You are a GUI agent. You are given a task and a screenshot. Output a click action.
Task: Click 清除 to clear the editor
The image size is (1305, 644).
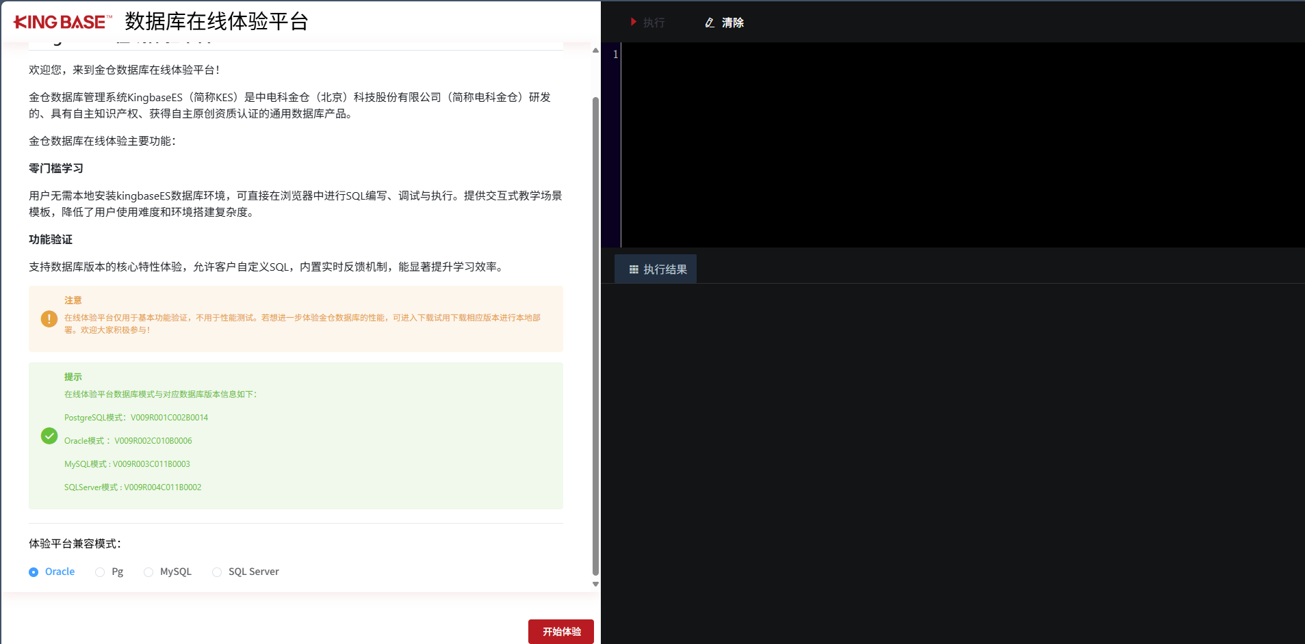[732, 22]
